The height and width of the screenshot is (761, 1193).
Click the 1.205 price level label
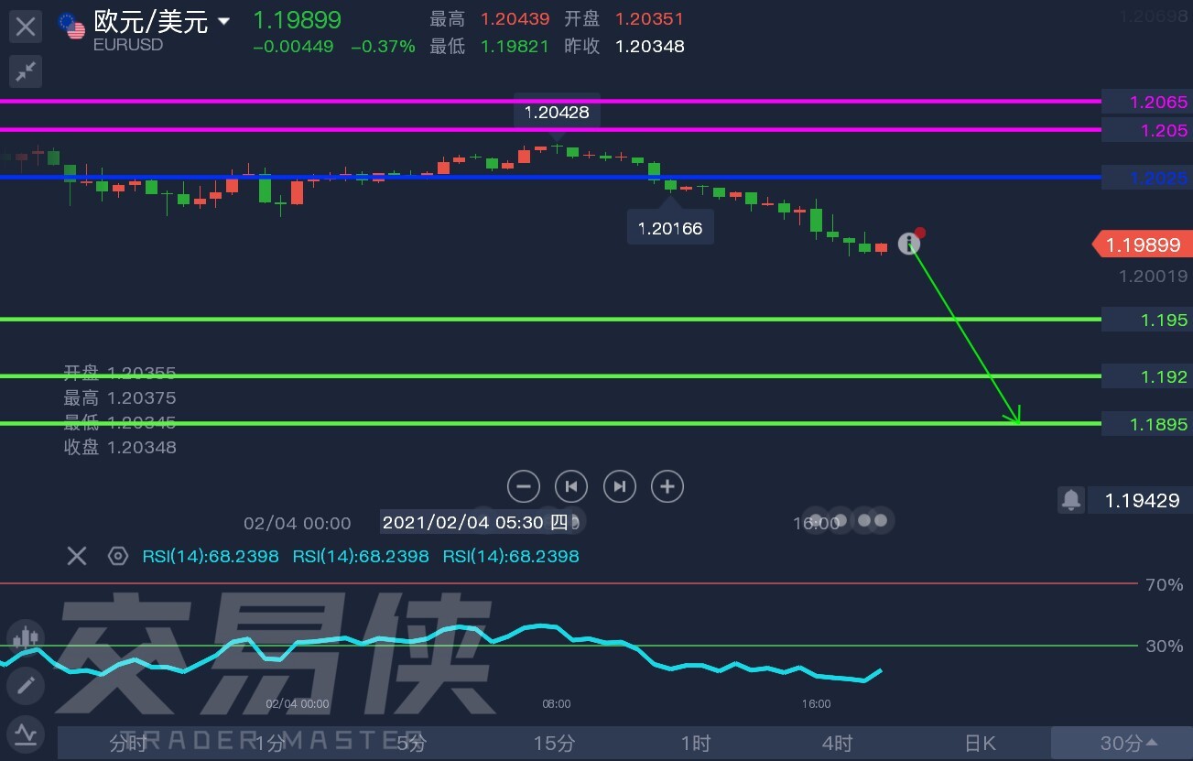click(x=1147, y=130)
